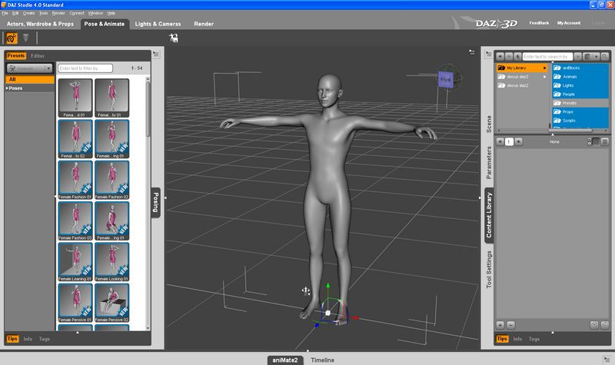Switch to the Editor tab in Posing
The width and height of the screenshot is (615, 365).
point(38,55)
